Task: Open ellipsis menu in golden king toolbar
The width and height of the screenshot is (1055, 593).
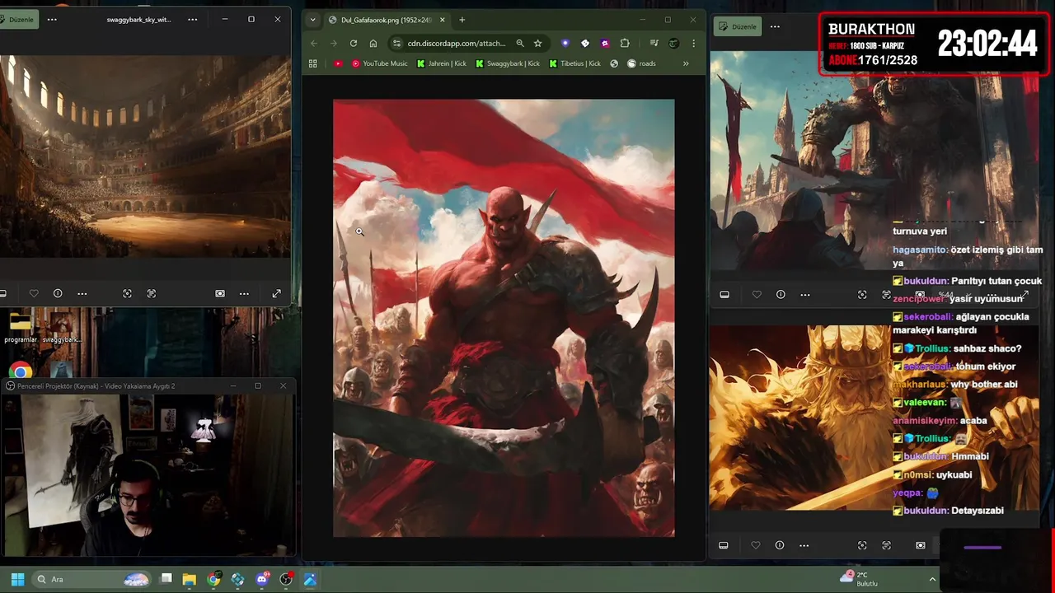Action: (x=804, y=545)
